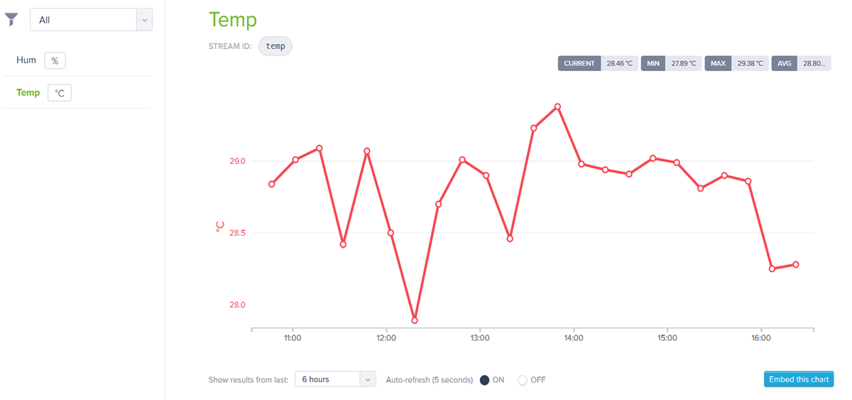Click the last data point on chart
Image resolution: width=852 pixels, height=400 pixels.
coord(796,264)
